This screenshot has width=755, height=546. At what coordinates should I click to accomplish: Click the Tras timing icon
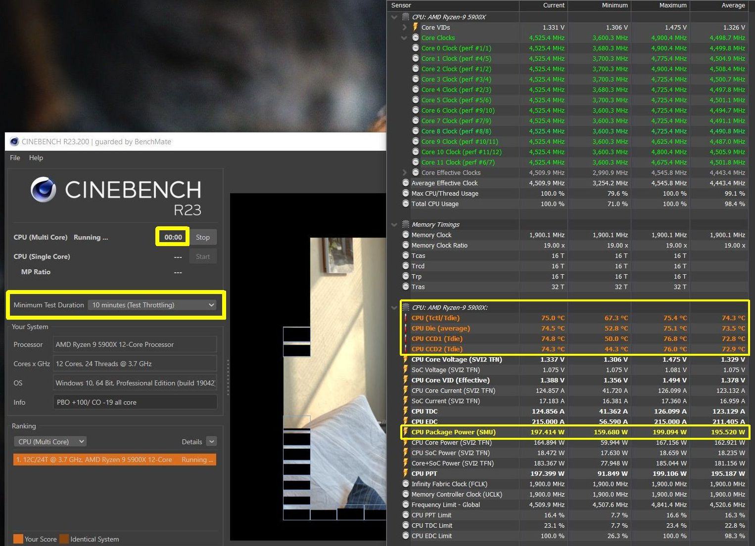pyautogui.click(x=406, y=287)
